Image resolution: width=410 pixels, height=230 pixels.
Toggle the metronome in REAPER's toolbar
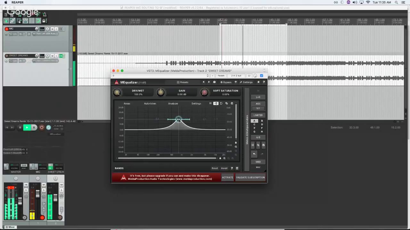coord(45,14)
